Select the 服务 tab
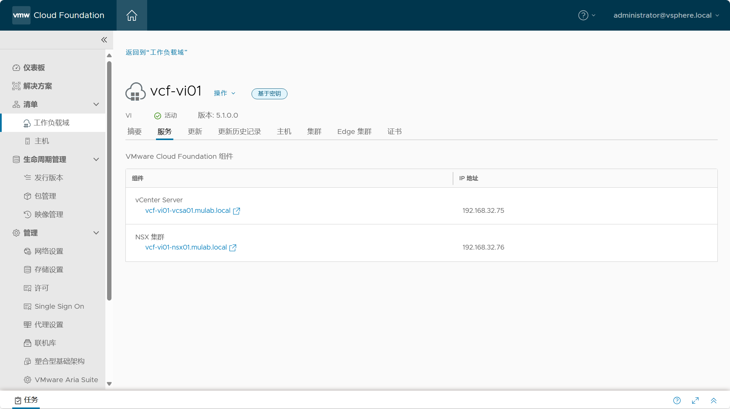730x409 pixels. tap(165, 132)
